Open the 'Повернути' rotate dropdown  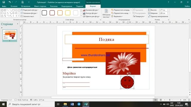coord(139,16)
